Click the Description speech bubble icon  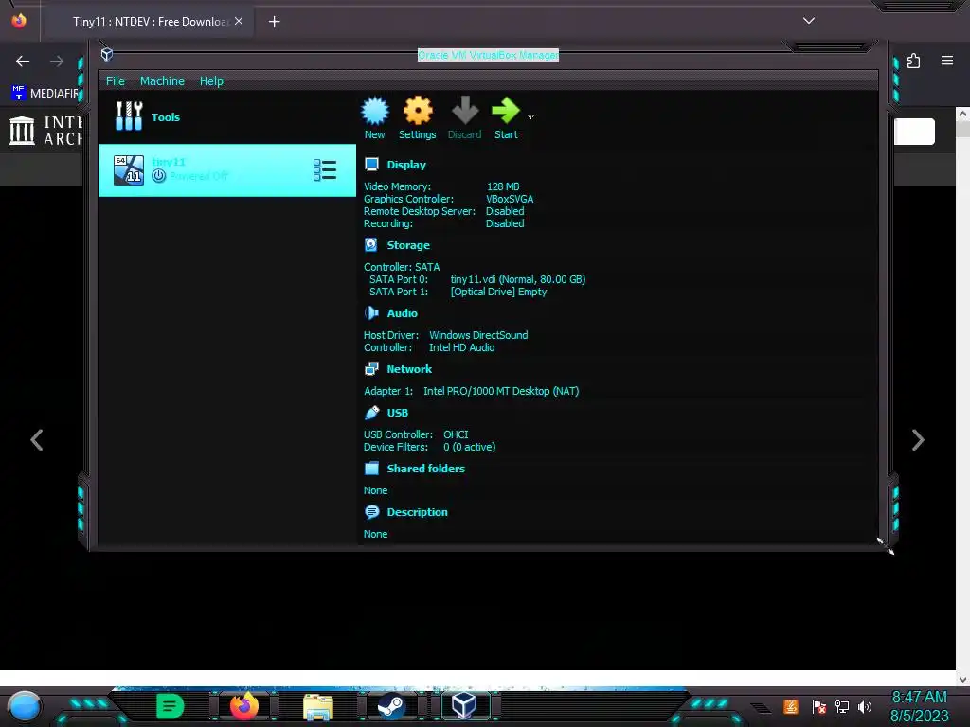[x=371, y=512]
